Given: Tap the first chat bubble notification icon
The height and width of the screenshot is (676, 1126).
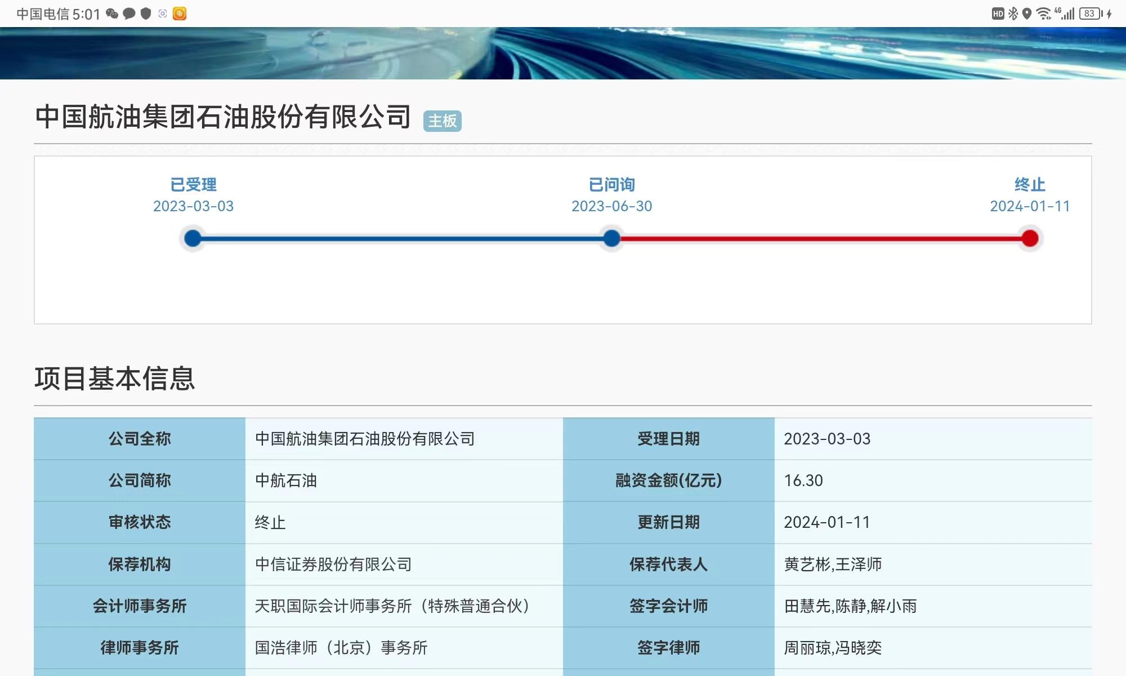Looking at the screenshot, I should click(129, 14).
